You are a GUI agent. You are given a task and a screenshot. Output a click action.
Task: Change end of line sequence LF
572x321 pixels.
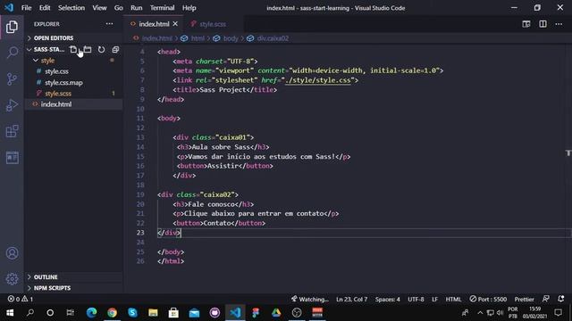pos(435,299)
